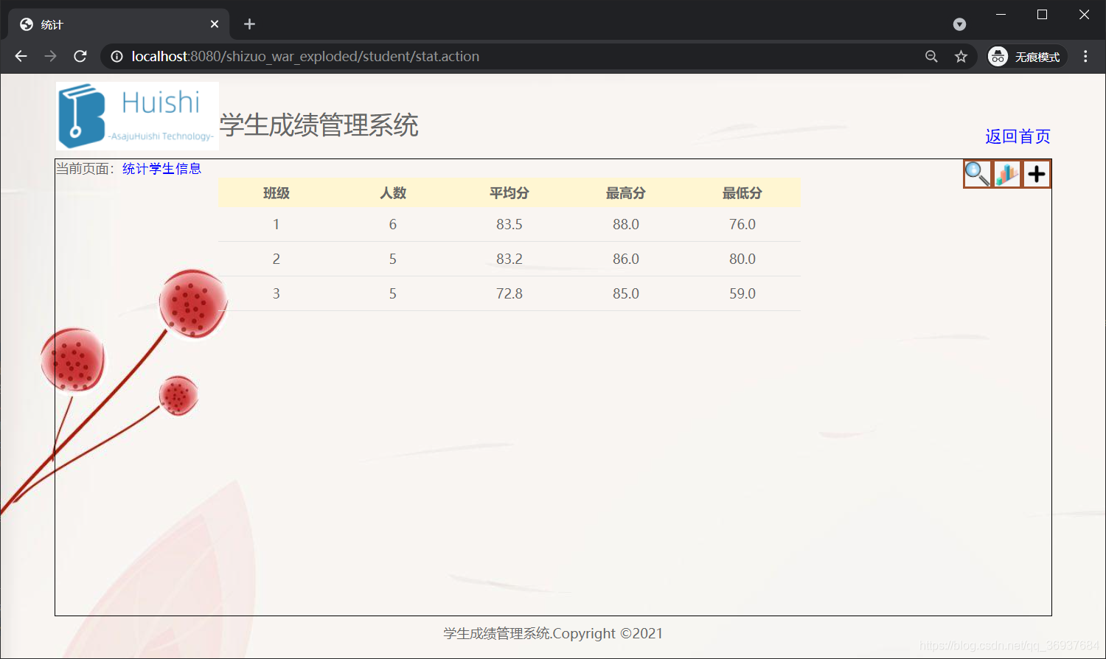Click the magnifier search icon in page toolbar
The image size is (1106, 659).
point(978,174)
